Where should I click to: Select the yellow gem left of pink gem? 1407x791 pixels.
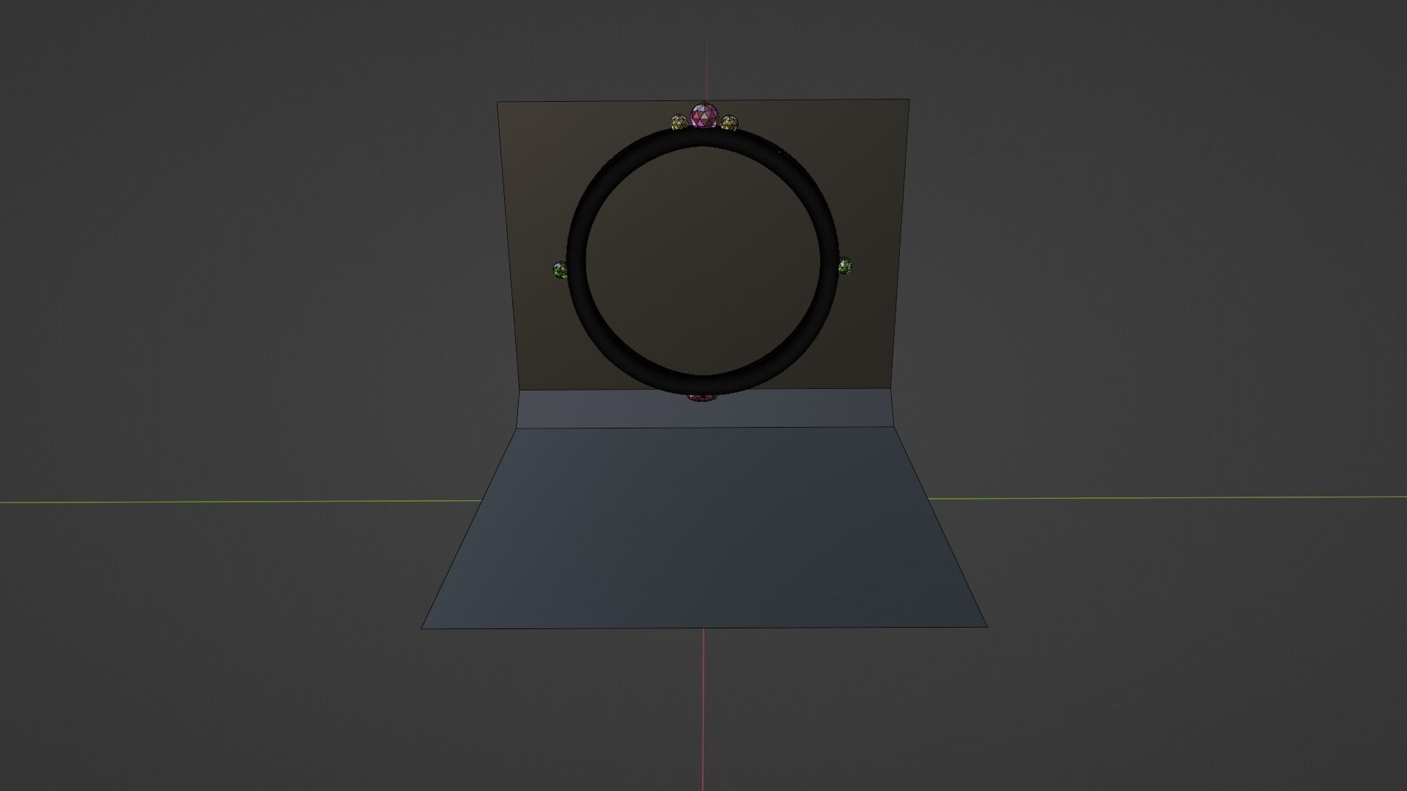tap(679, 122)
